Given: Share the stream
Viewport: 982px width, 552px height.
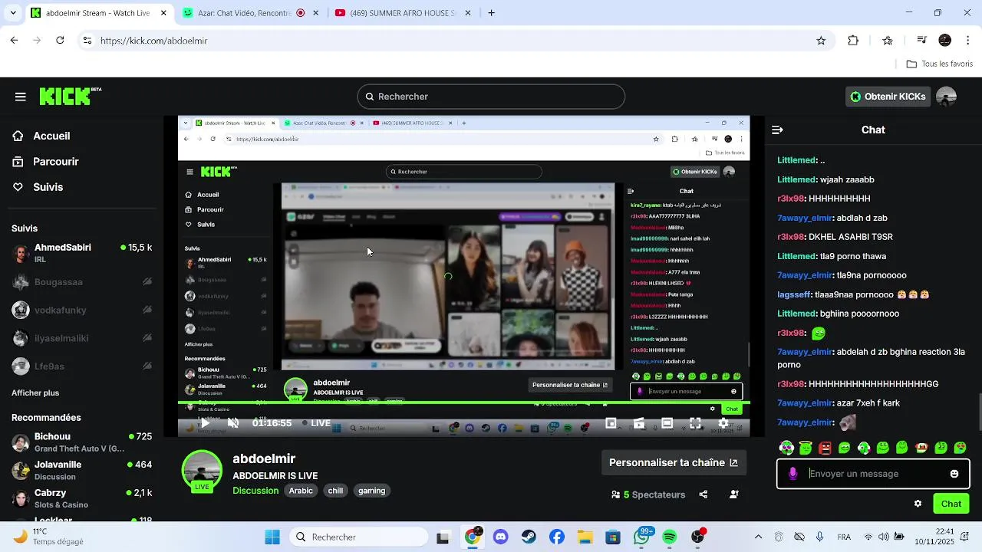Looking at the screenshot, I should point(704,495).
